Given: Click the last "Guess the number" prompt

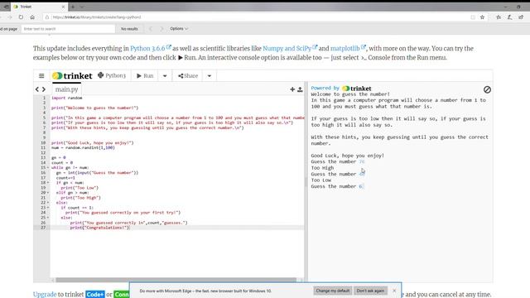Looking at the screenshot, I should pos(334,186).
